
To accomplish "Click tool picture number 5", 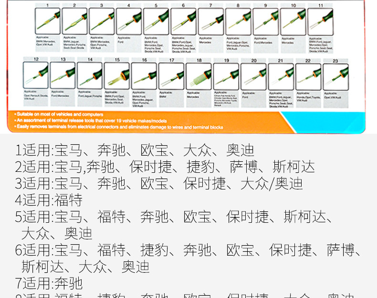I will (156, 21).
